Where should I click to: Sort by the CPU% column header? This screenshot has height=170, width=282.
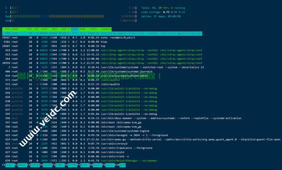74,29
